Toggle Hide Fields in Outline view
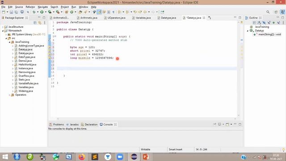286x161 pixels. click(264, 23)
